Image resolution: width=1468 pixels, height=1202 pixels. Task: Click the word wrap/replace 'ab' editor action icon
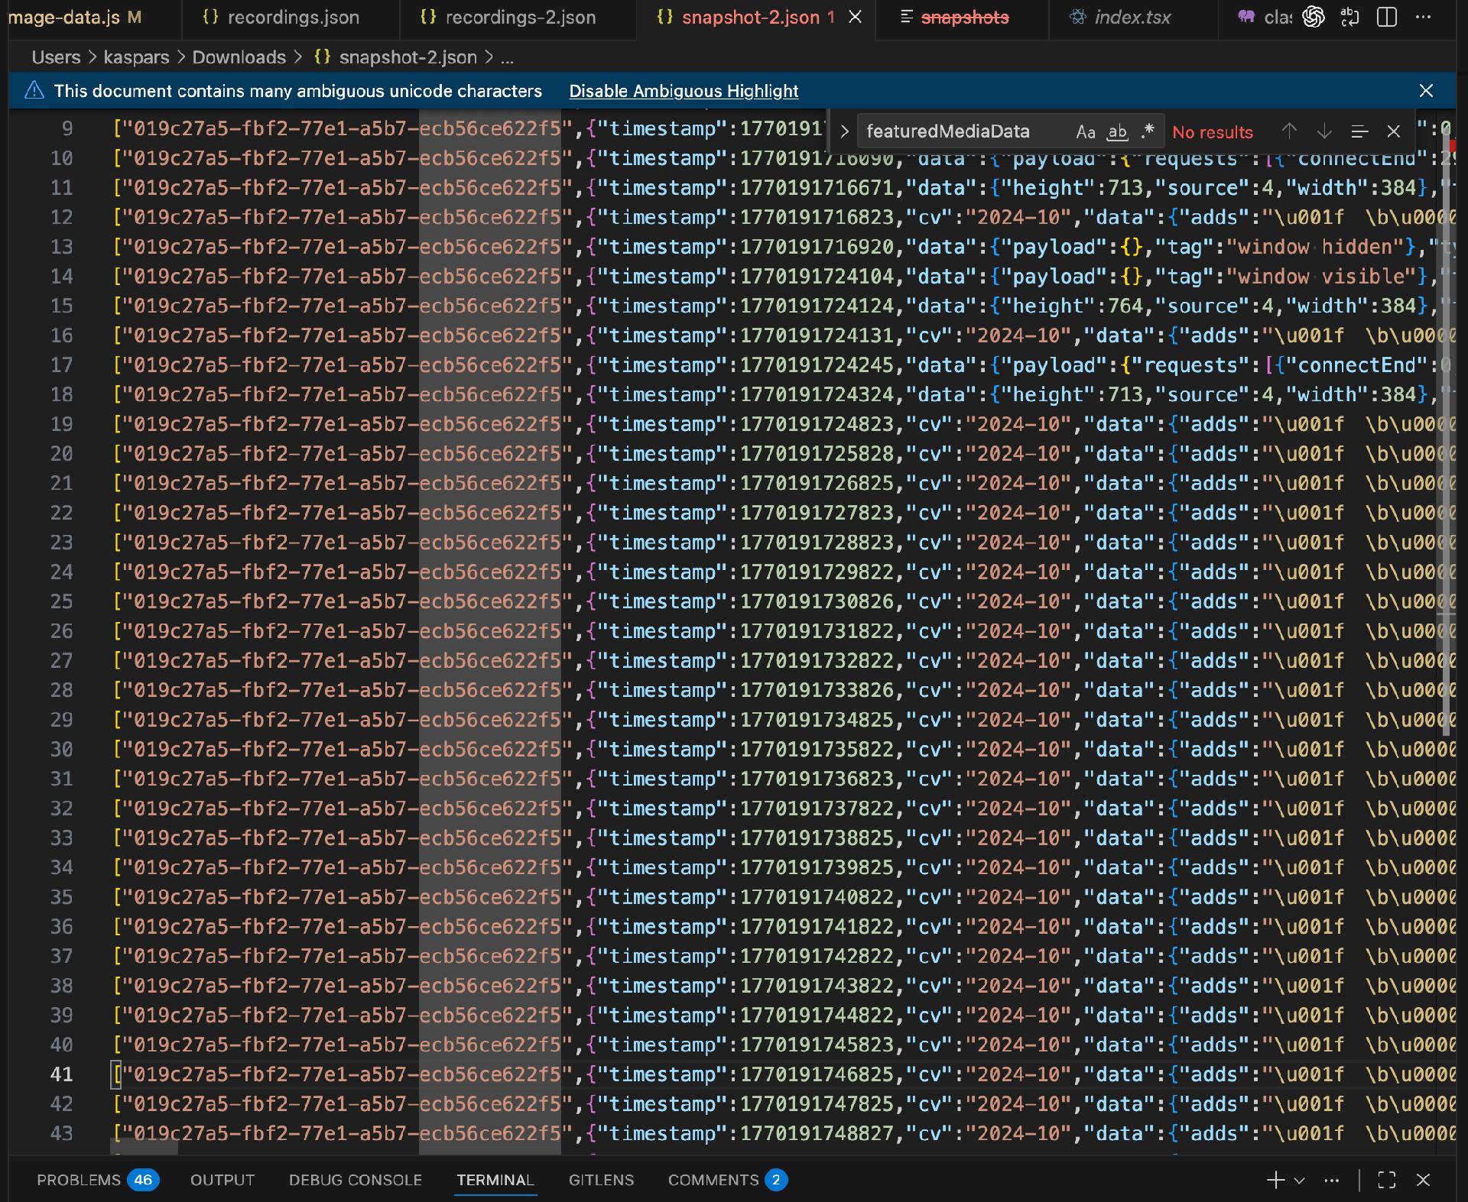tap(1349, 17)
